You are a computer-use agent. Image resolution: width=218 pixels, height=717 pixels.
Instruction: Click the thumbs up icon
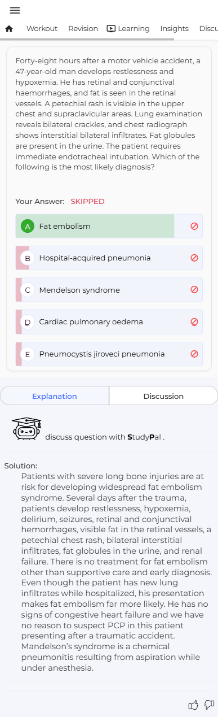(x=193, y=705)
